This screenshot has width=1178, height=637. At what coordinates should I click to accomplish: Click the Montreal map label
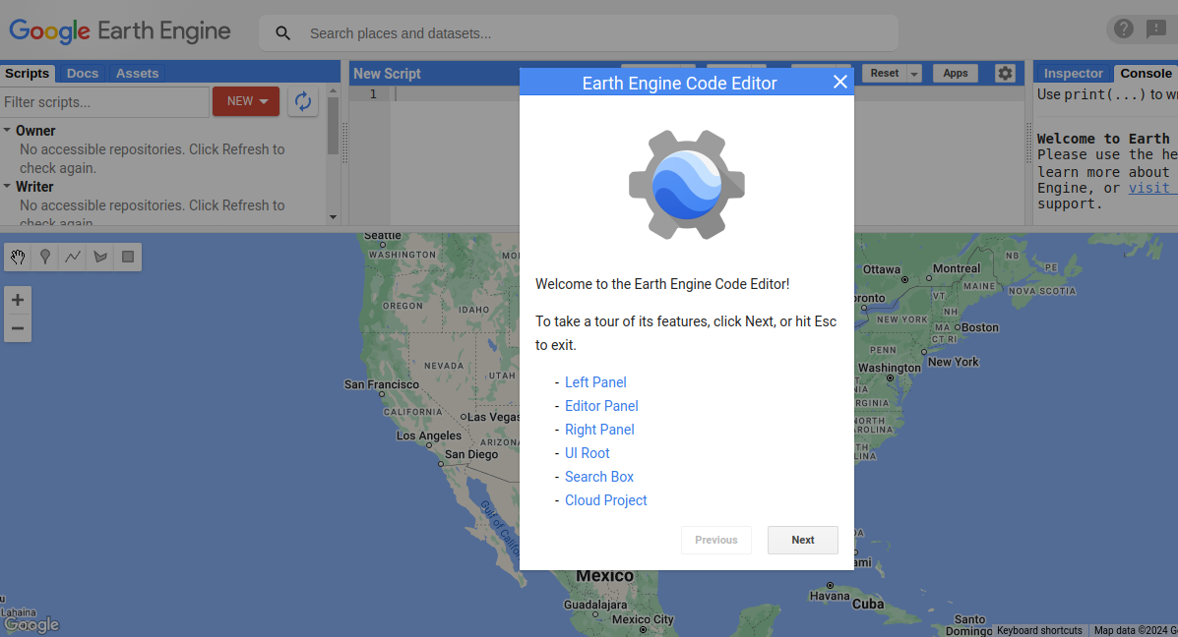click(957, 268)
